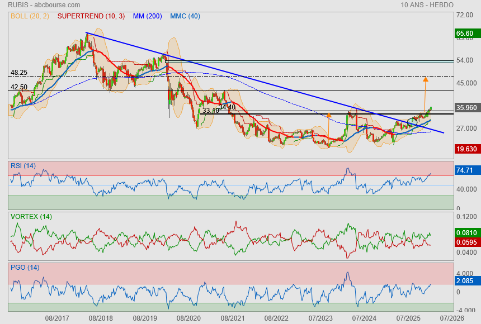
Task: Click the 48.25 resistance level label
Action: [19, 73]
